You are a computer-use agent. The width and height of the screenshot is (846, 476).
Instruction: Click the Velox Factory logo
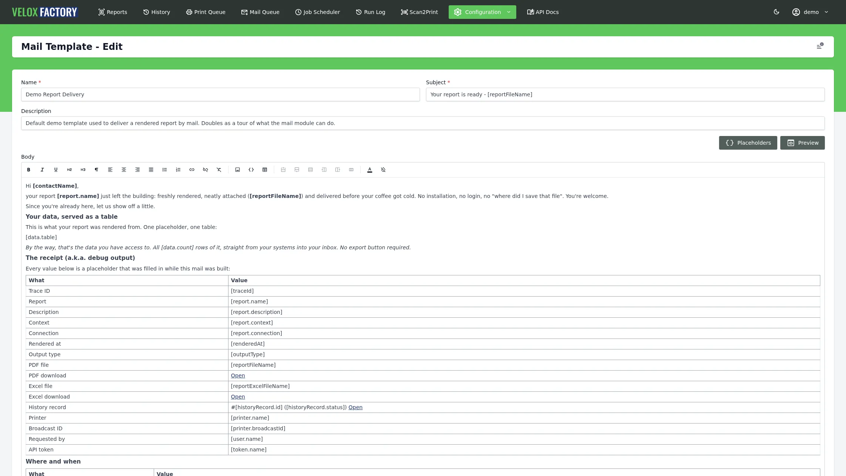[45, 12]
